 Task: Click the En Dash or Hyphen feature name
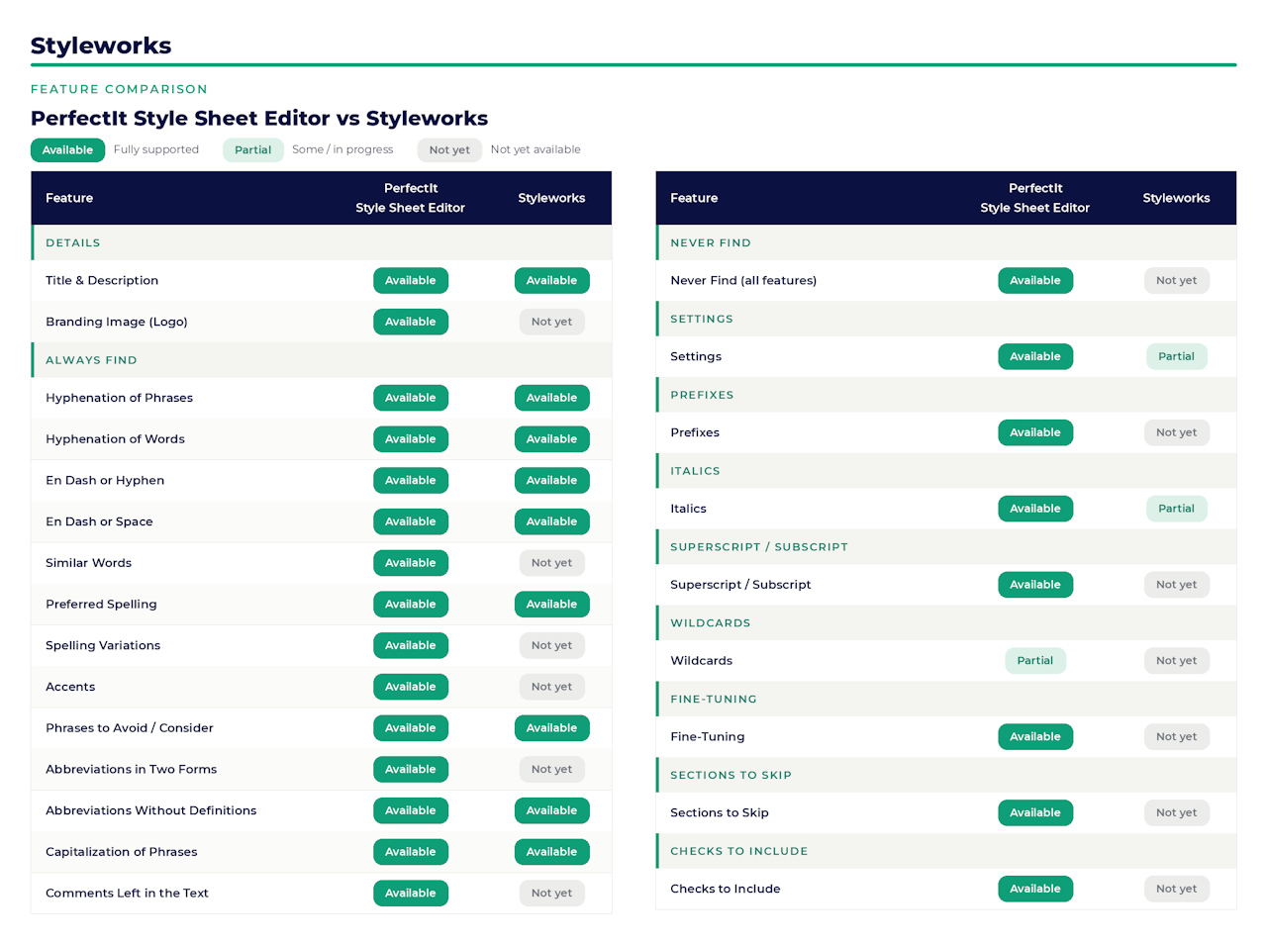tap(105, 481)
